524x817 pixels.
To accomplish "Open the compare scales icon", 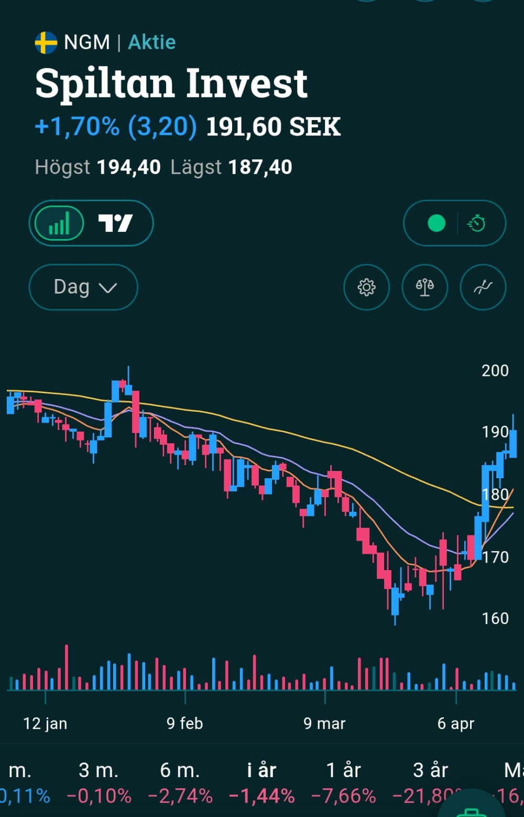I will 424,287.
